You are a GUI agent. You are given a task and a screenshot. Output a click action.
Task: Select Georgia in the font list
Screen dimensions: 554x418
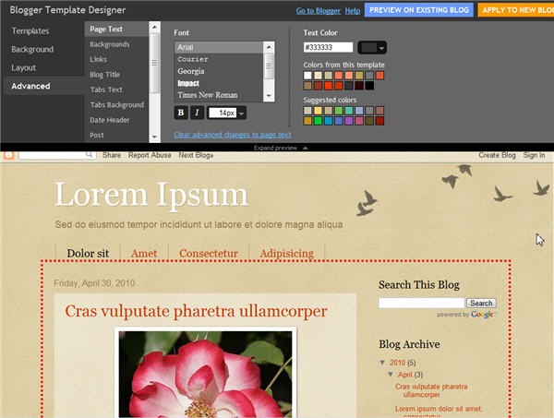pos(219,71)
